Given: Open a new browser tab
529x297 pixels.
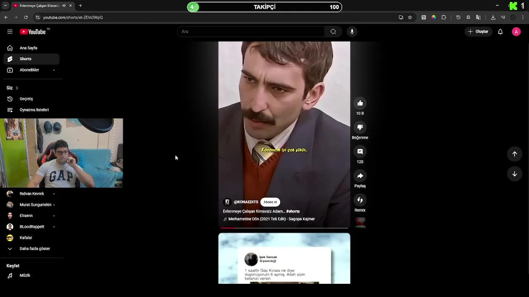Looking at the screenshot, I should [80, 6].
